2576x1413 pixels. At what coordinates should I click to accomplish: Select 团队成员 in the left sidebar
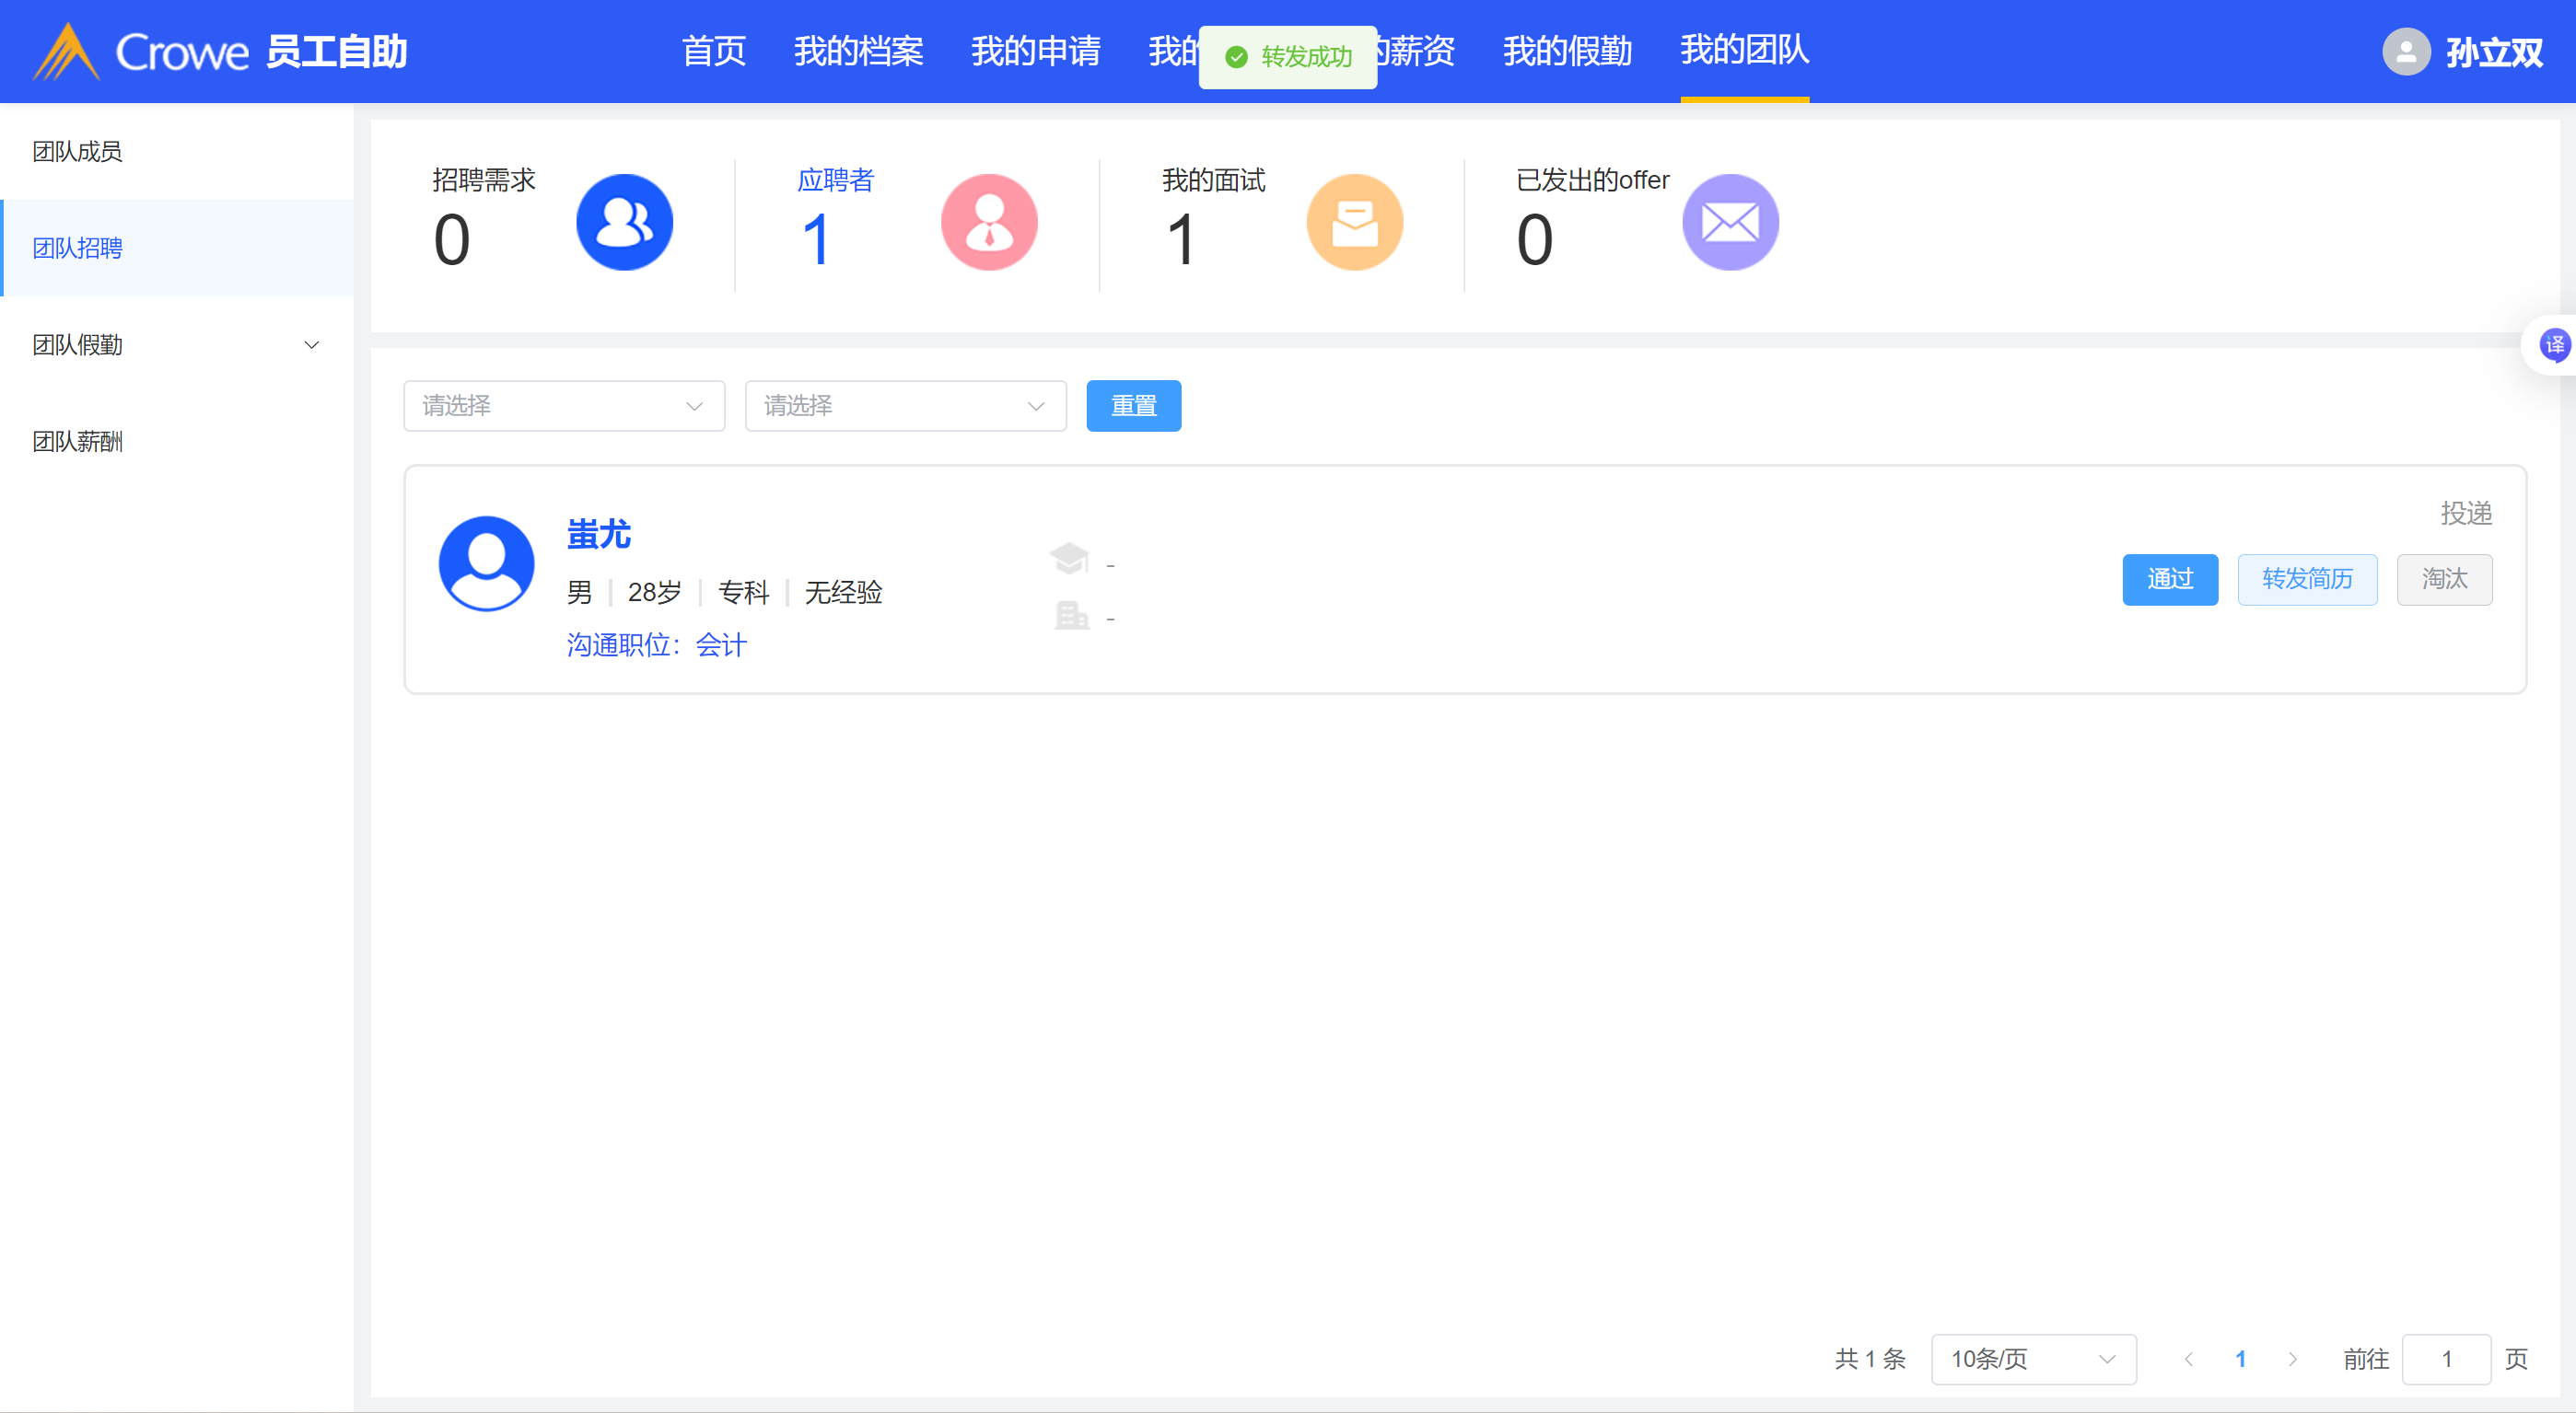(77, 151)
